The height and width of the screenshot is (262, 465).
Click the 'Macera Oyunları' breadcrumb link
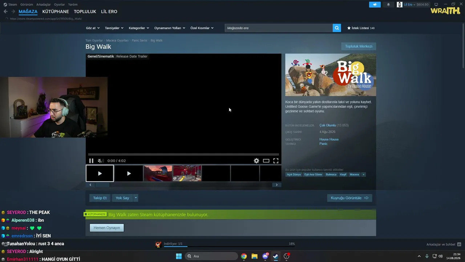[117, 40]
